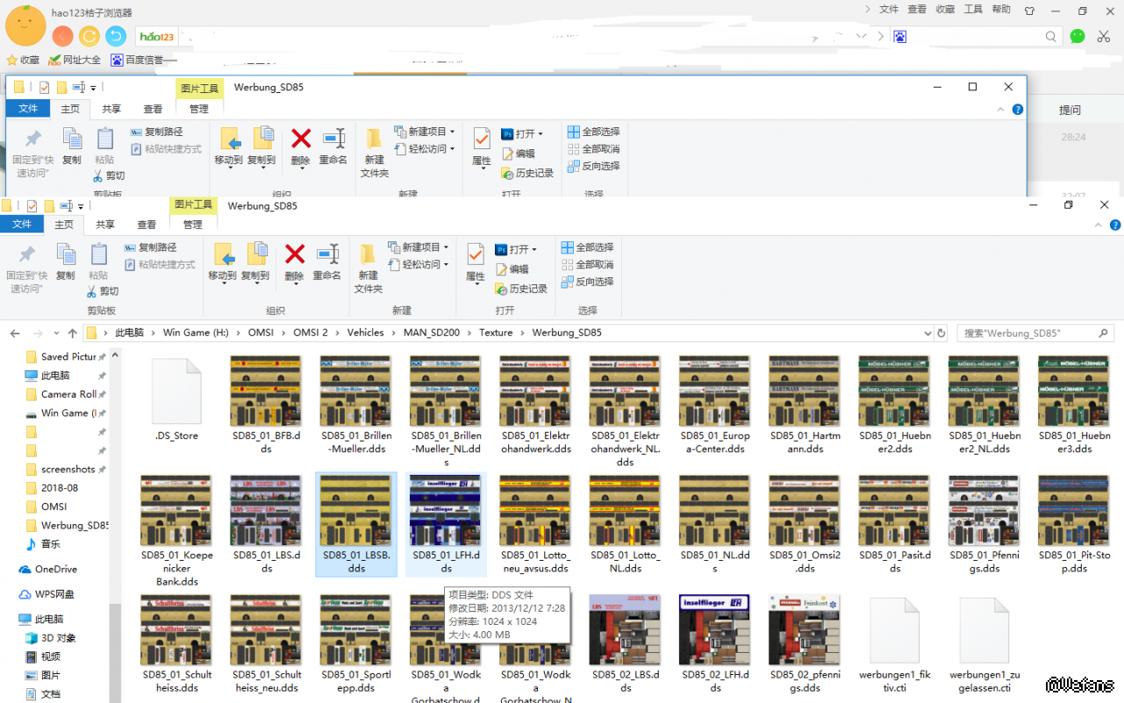Click the search box for Werbung_SD85

(x=1027, y=334)
